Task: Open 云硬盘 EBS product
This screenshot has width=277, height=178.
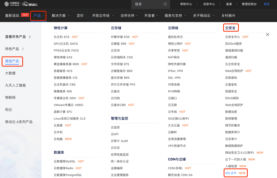Action: point(118,44)
